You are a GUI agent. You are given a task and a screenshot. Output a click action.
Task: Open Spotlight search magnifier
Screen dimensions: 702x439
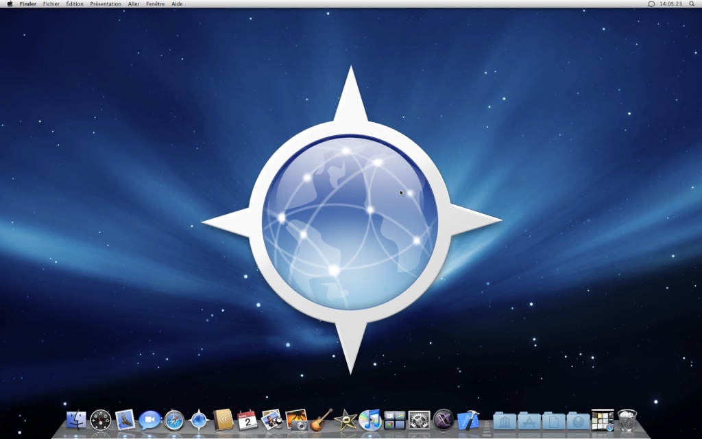pos(692,3)
